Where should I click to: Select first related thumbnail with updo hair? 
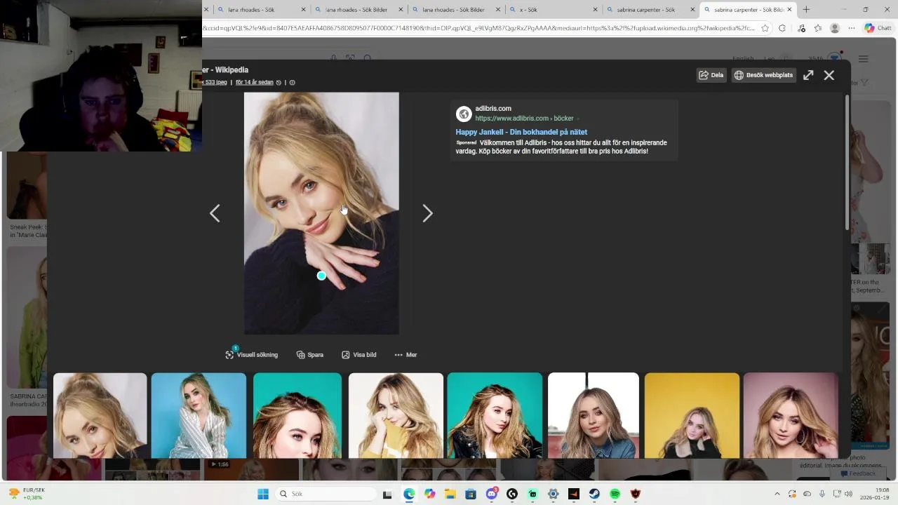click(100, 415)
